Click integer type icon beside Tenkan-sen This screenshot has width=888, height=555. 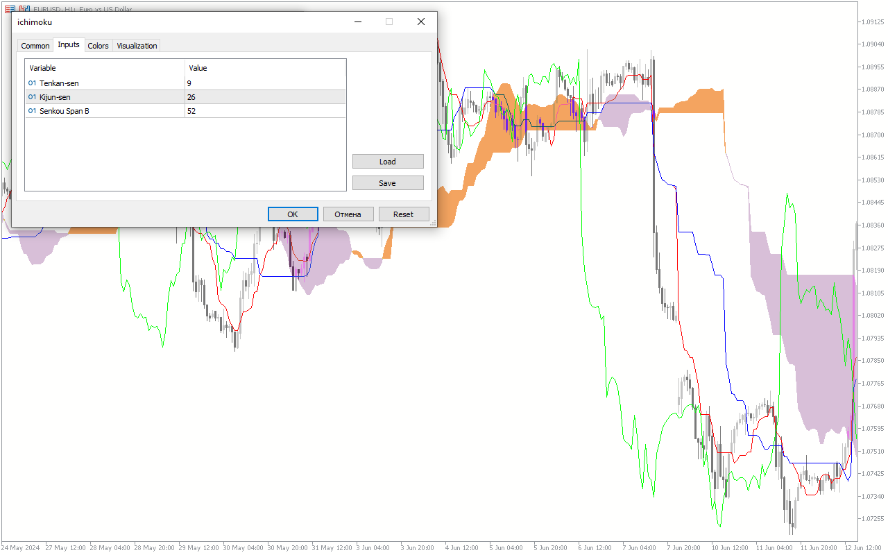click(32, 83)
